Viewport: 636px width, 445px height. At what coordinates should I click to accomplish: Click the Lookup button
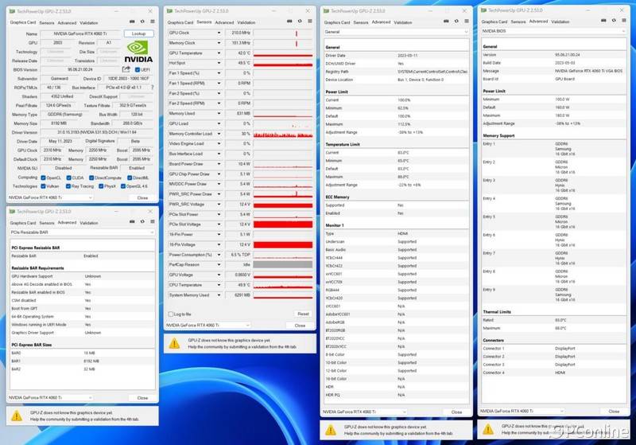(138, 34)
